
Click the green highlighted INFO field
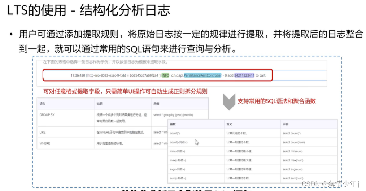165,75
